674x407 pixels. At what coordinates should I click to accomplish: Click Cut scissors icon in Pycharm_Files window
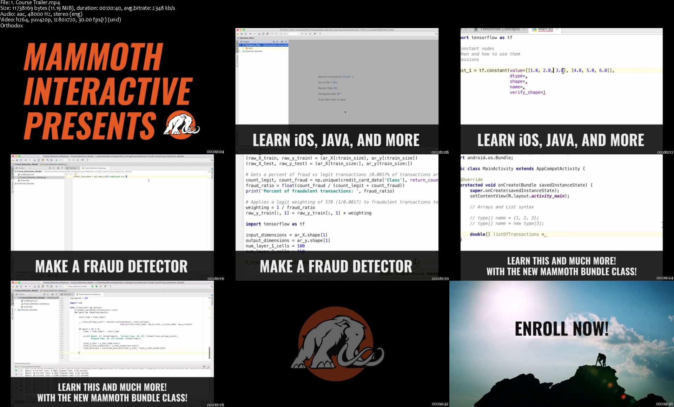259,34
